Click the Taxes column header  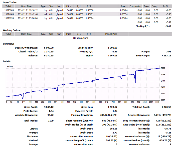pyautogui.click(x=146, y=6)
